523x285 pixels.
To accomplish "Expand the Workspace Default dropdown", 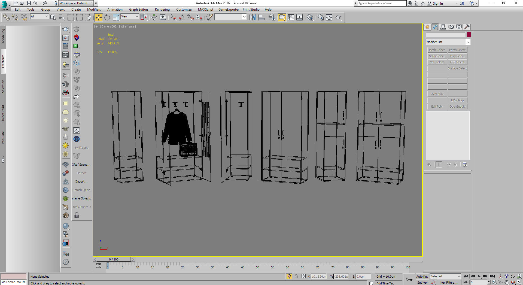I will (76, 3).
